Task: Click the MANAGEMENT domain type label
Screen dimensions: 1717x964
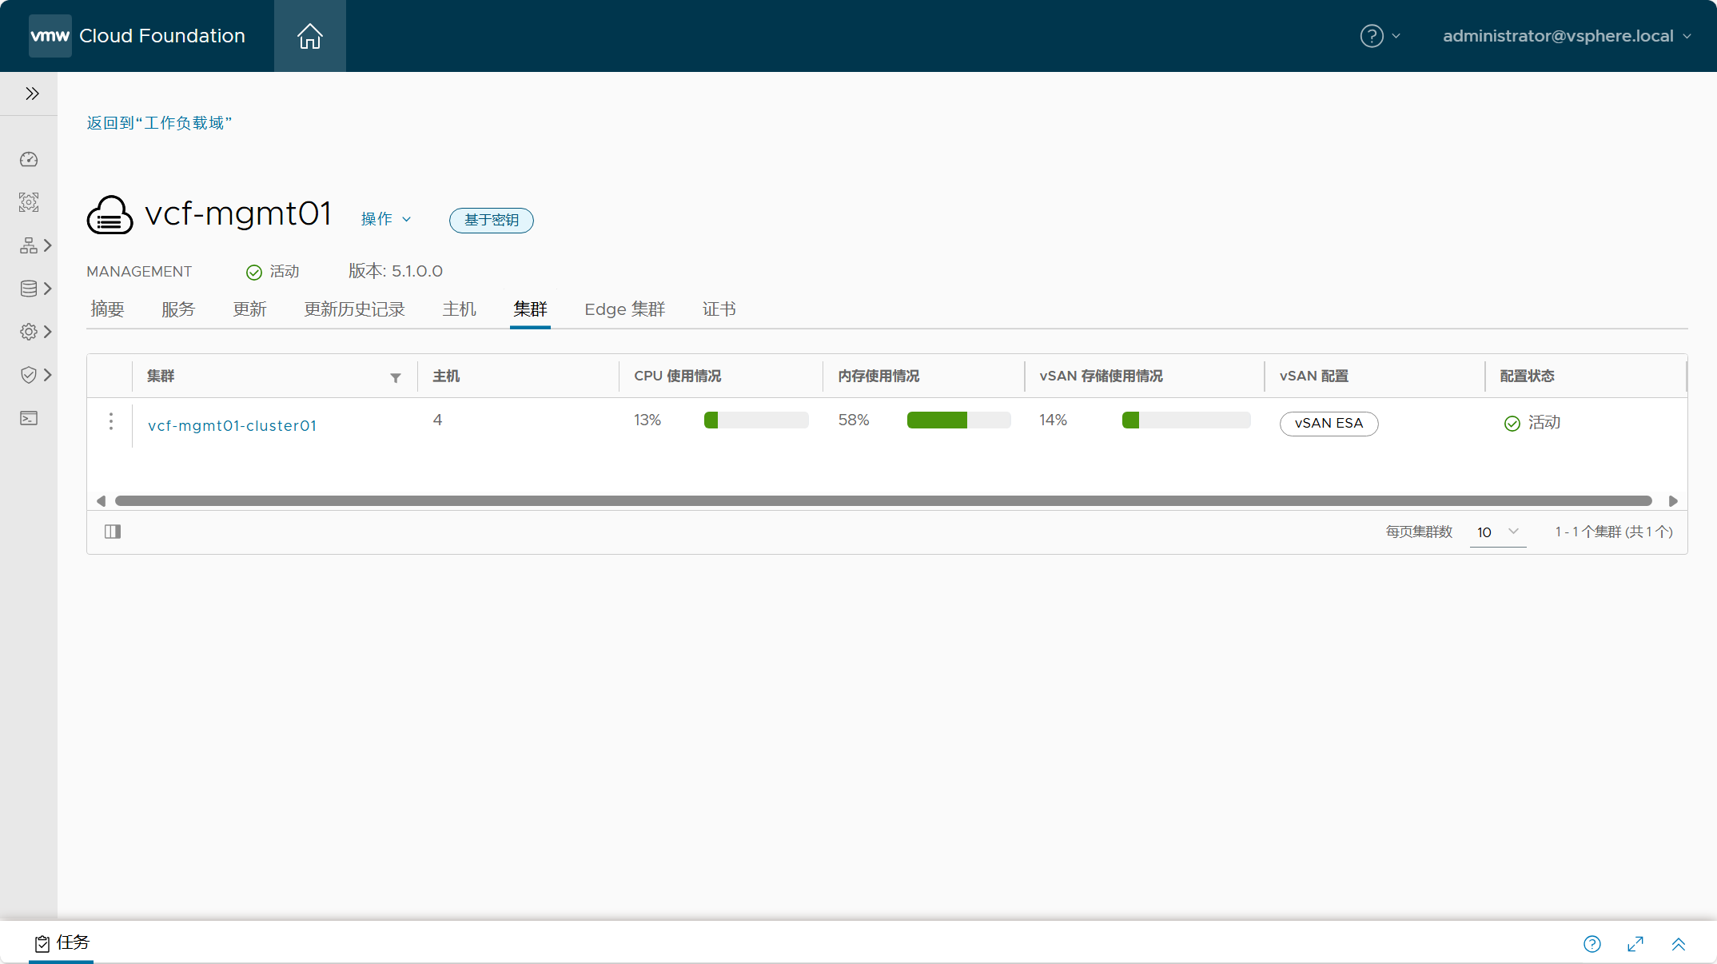Action: (139, 272)
